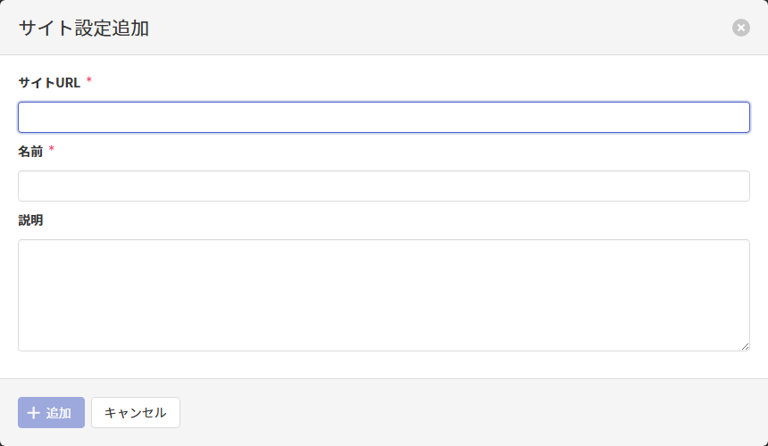Click the サイト設定追加 dialog title

84,29
